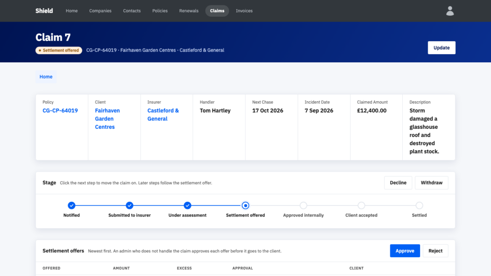The width and height of the screenshot is (491, 276).
Task: Click the storm damage description text
Action: [x=424, y=131]
